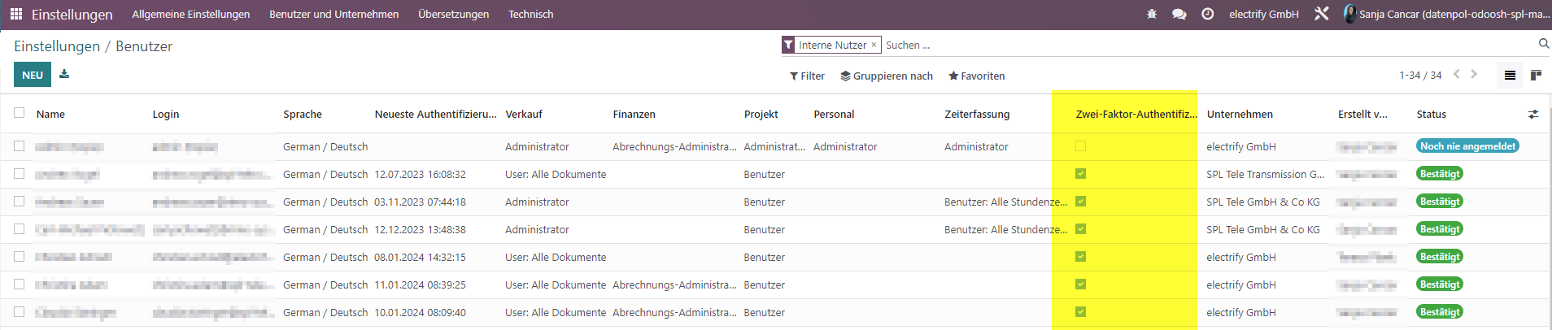Screen dimensions: 1552x330
Task: Select the list view icon
Action: pyautogui.click(x=1510, y=76)
